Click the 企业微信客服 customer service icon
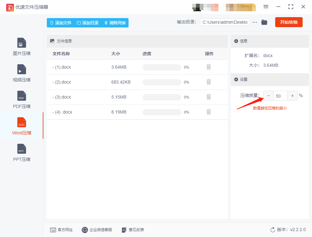Screen dimensions: 312x237 tap(84, 230)
